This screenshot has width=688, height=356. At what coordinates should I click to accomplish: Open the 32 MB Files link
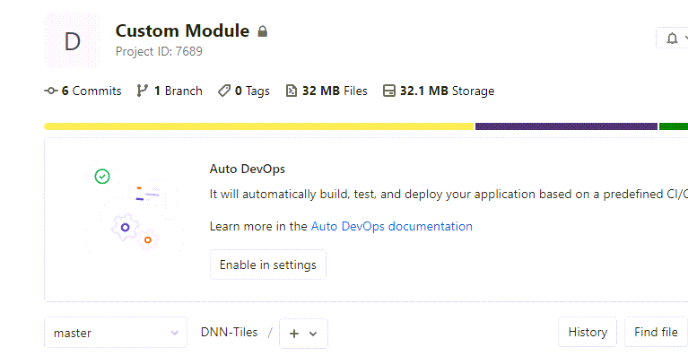pos(327,91)
